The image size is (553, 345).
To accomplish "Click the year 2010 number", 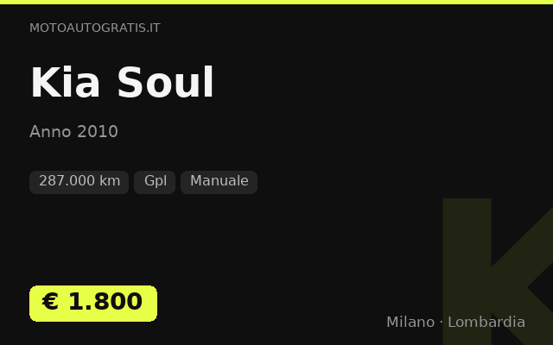I will pos(98,132).
